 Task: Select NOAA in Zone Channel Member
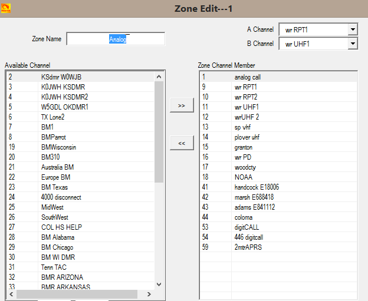tap(242, 177)
